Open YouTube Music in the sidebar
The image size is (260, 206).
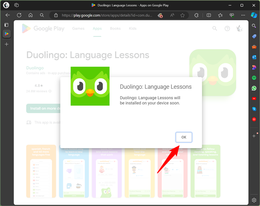point(254,119)
